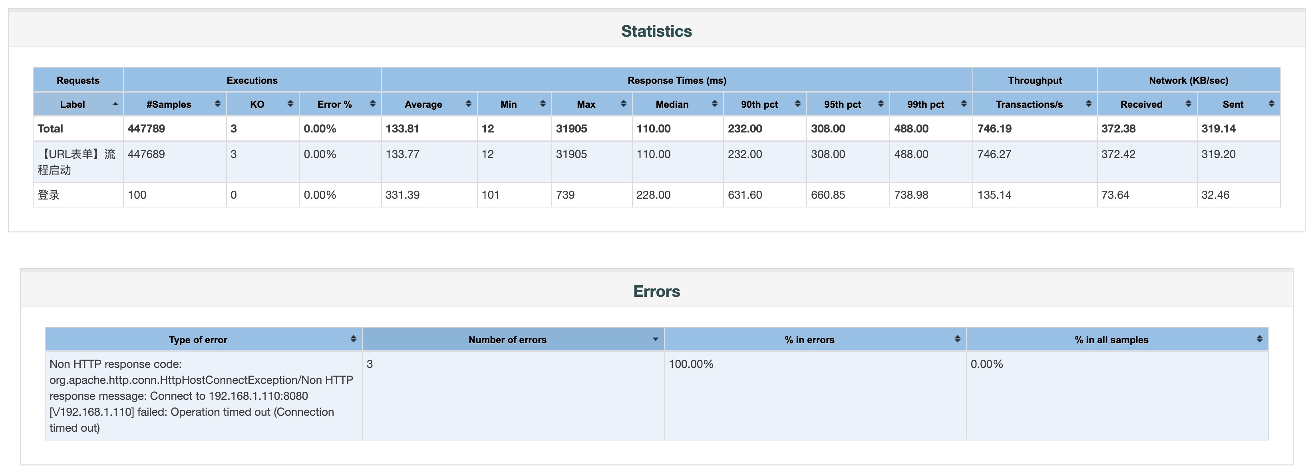Image resolution: width=1312 pixels, height=474 pixels.
Task: Click sort arrows icon on Received column
Action: pos(1188,104)
